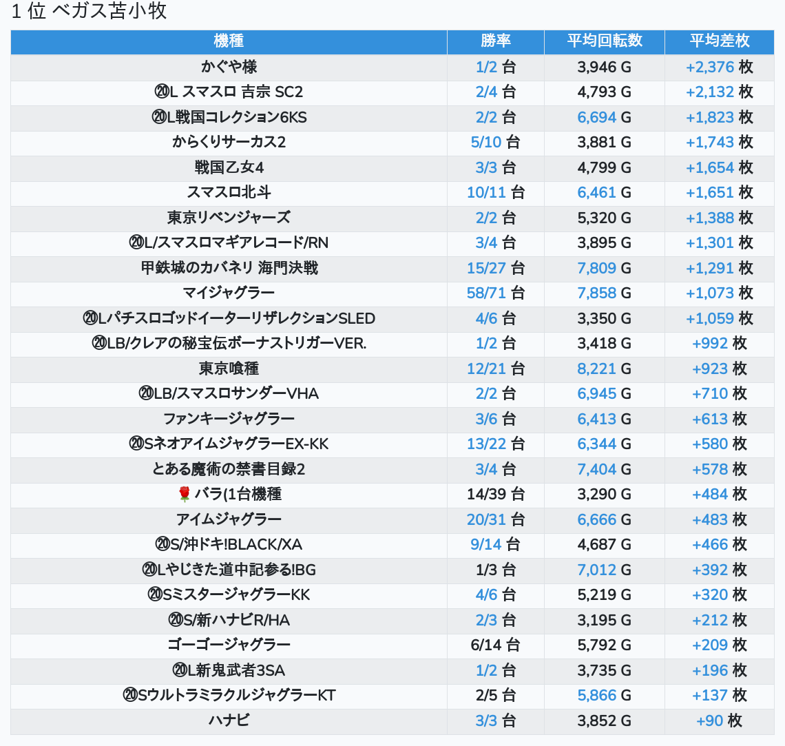This screenshot has width=785, height=746.
Task: Click the +1,073 枚 difference value
Action: [x=720, y=293]
